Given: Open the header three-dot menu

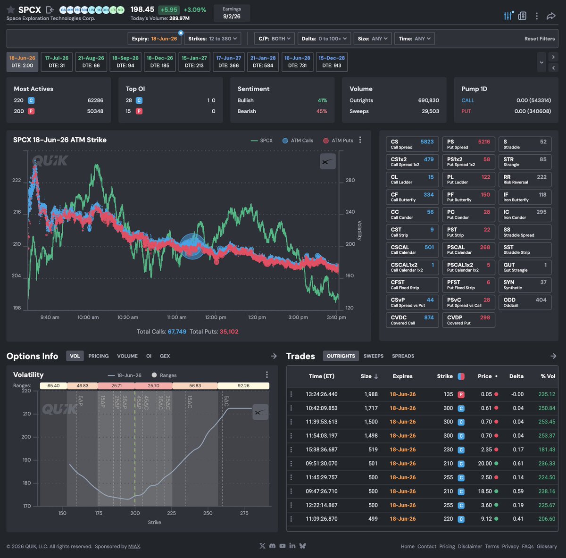Looking at the screenshot, I should tap(537, 16).
